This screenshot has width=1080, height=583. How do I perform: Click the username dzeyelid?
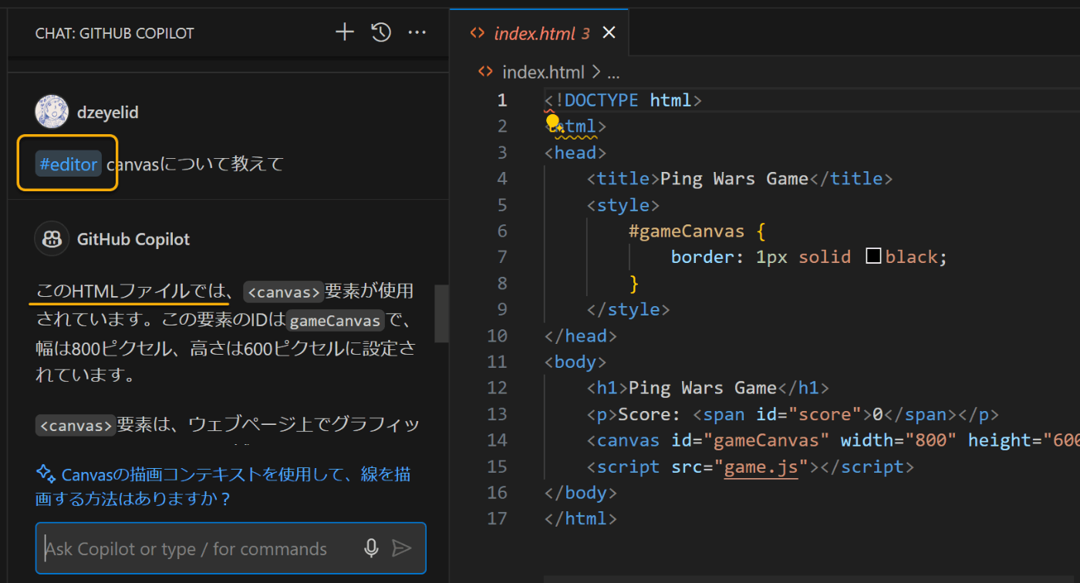(x=108, y=113)
